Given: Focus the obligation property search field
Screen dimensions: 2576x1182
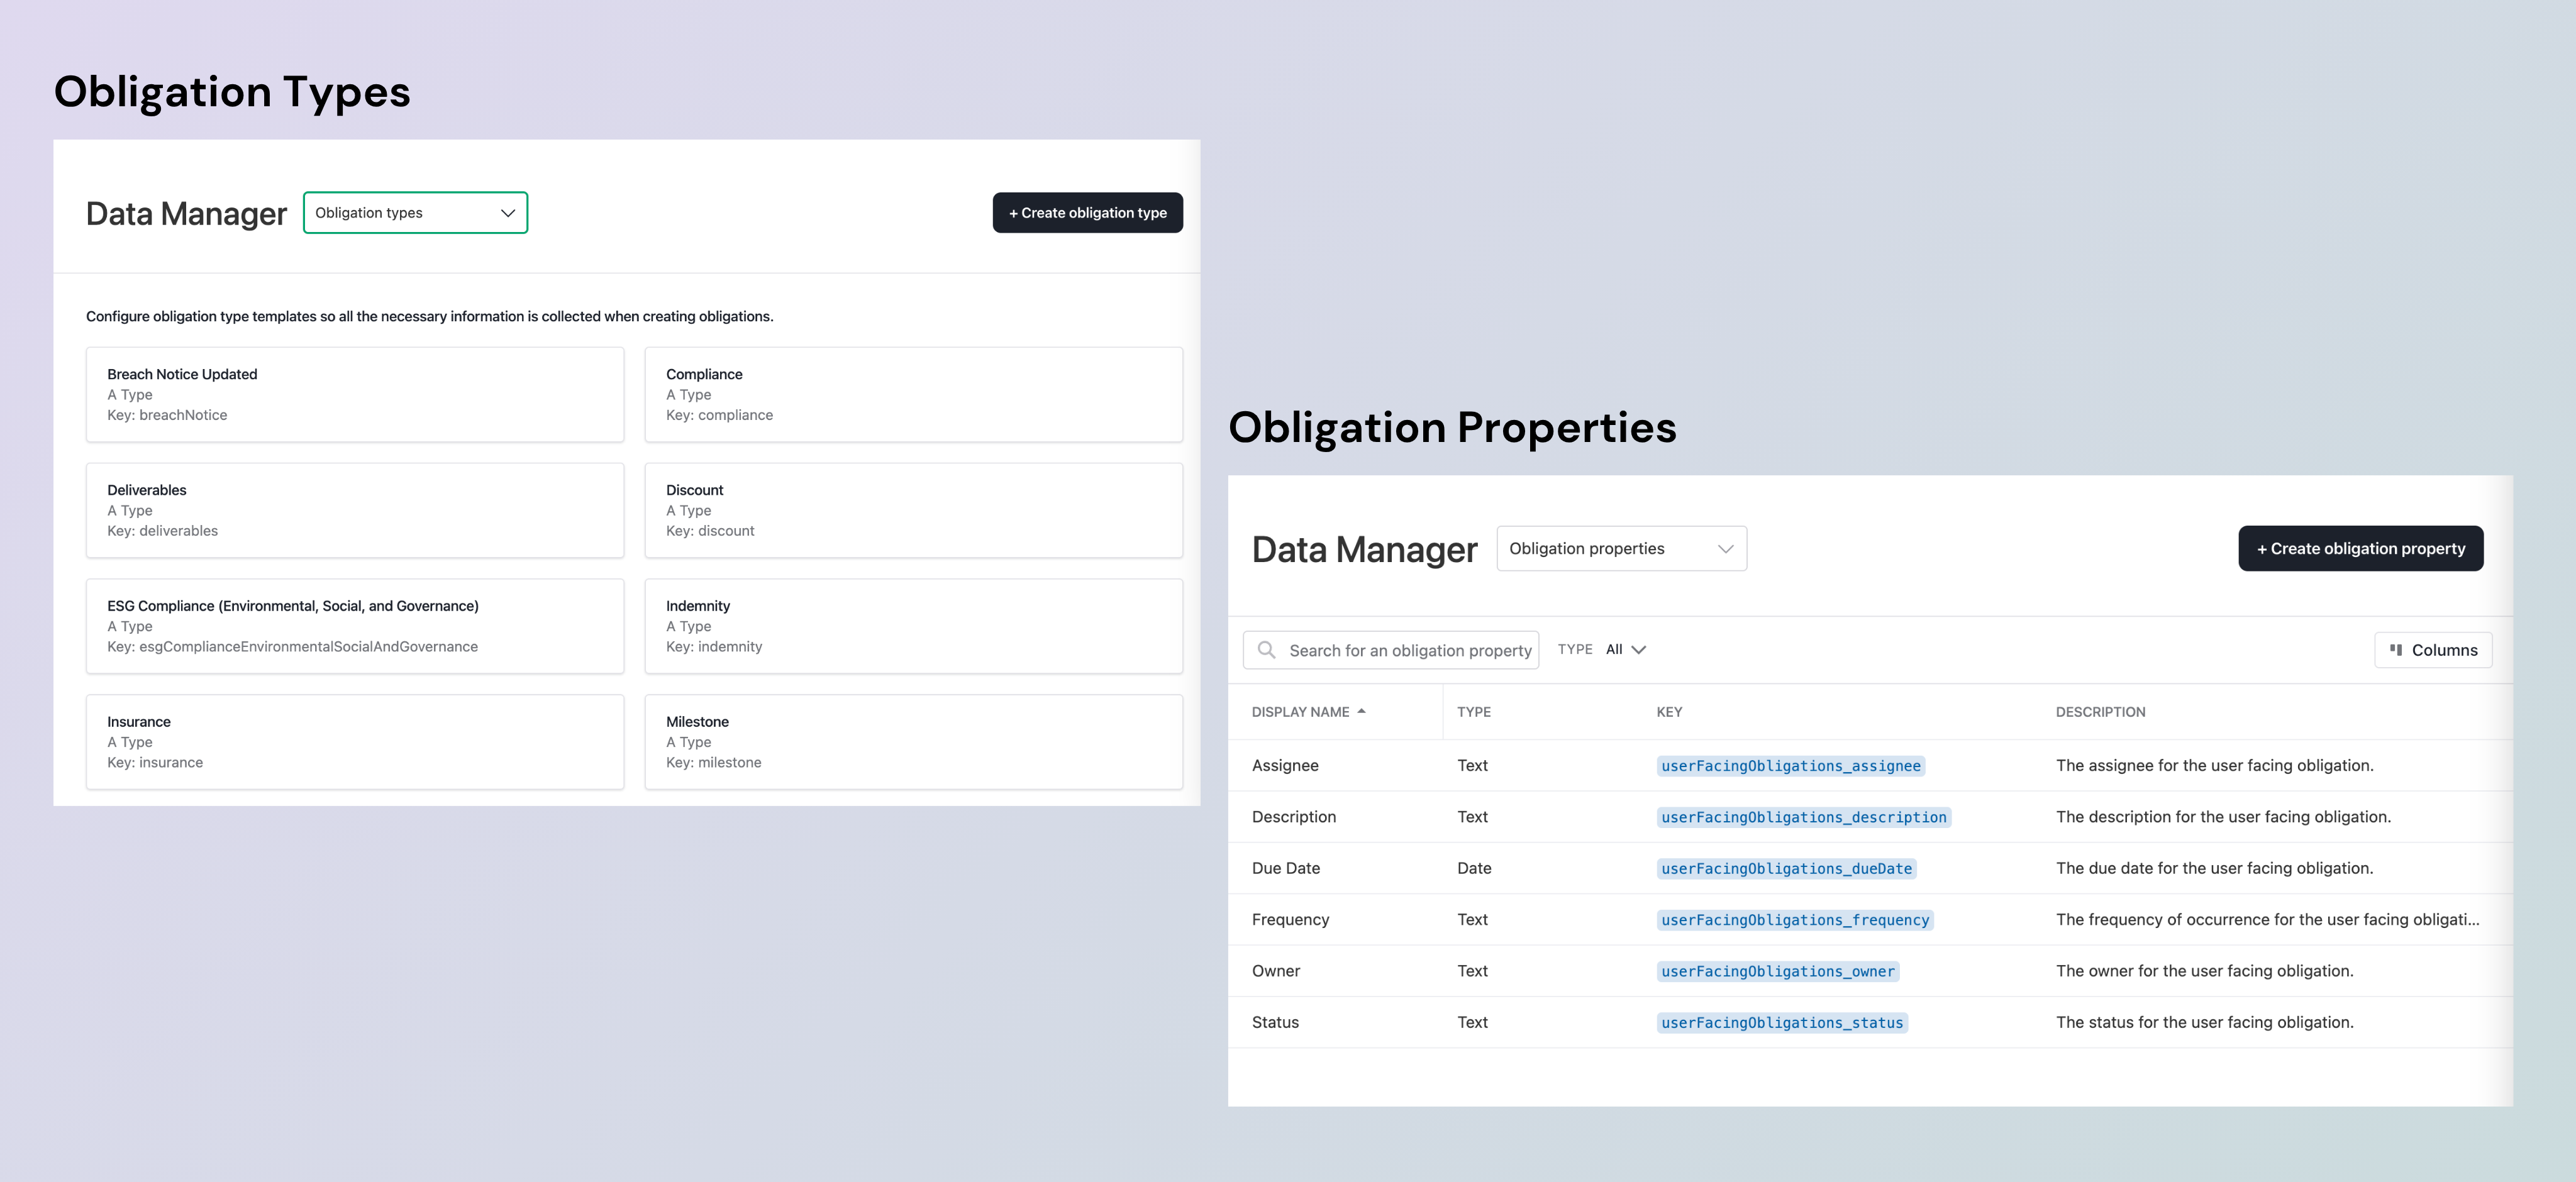Looking at the screenshot, I should [1390, 650].
